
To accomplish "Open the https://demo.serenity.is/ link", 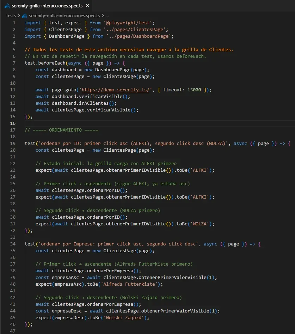I will click(x=115, y=90).
